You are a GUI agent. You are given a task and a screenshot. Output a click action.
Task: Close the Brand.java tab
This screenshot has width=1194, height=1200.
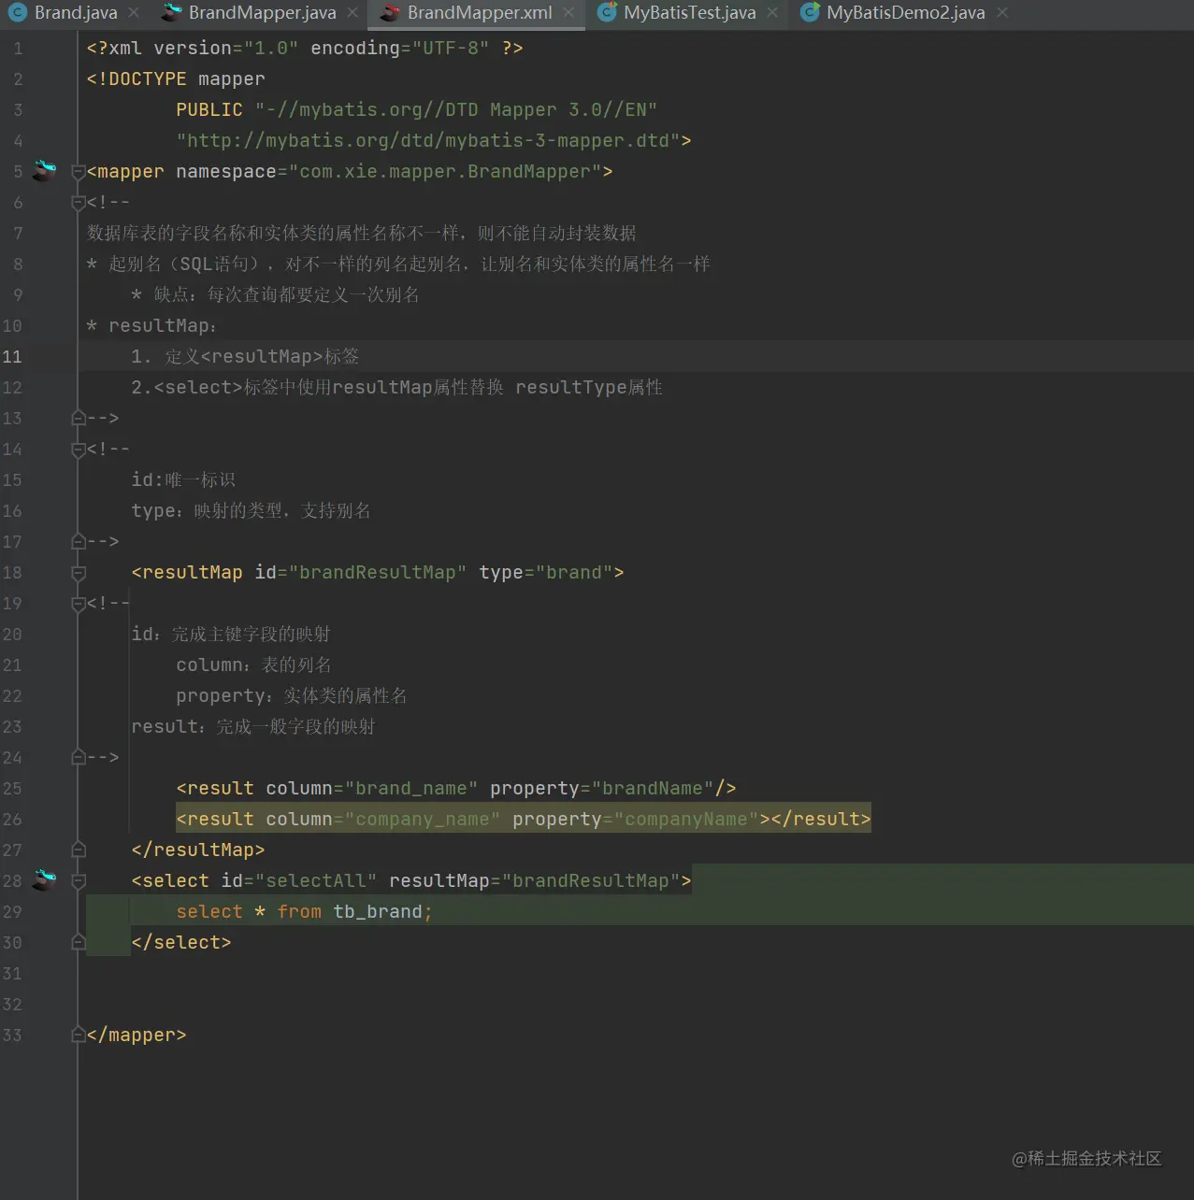(134, 13)
